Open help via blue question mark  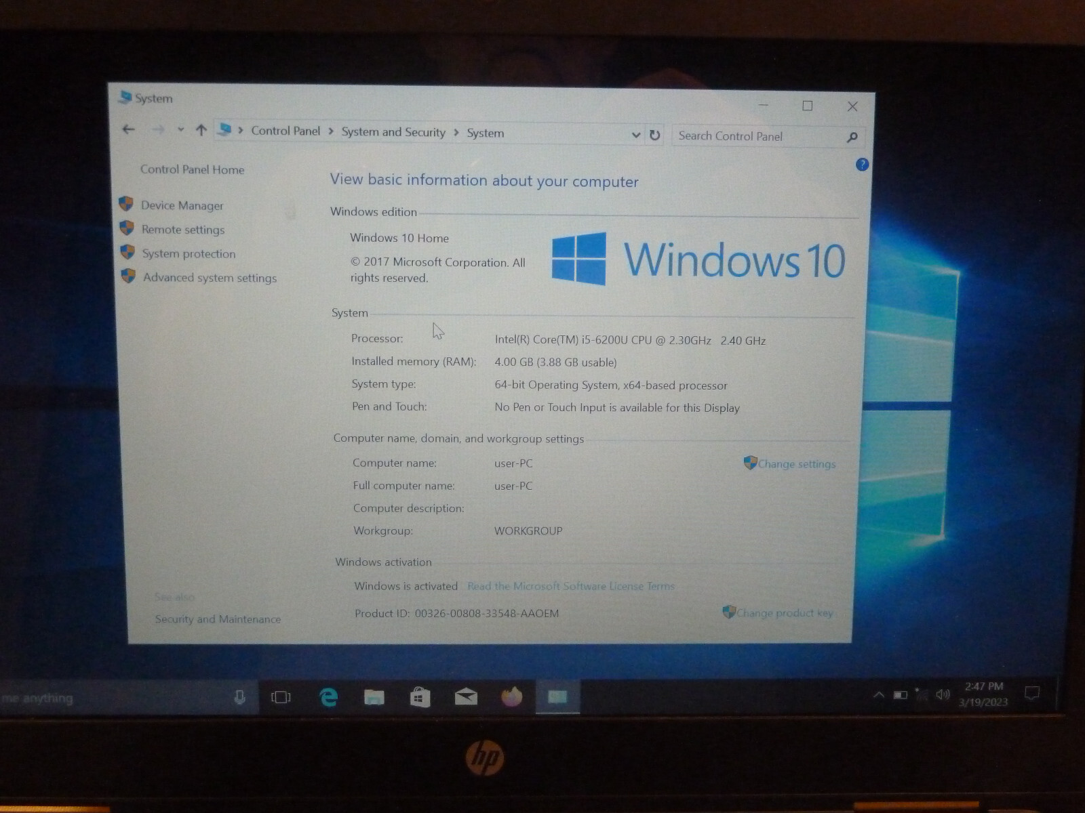(x=862, y=165)
